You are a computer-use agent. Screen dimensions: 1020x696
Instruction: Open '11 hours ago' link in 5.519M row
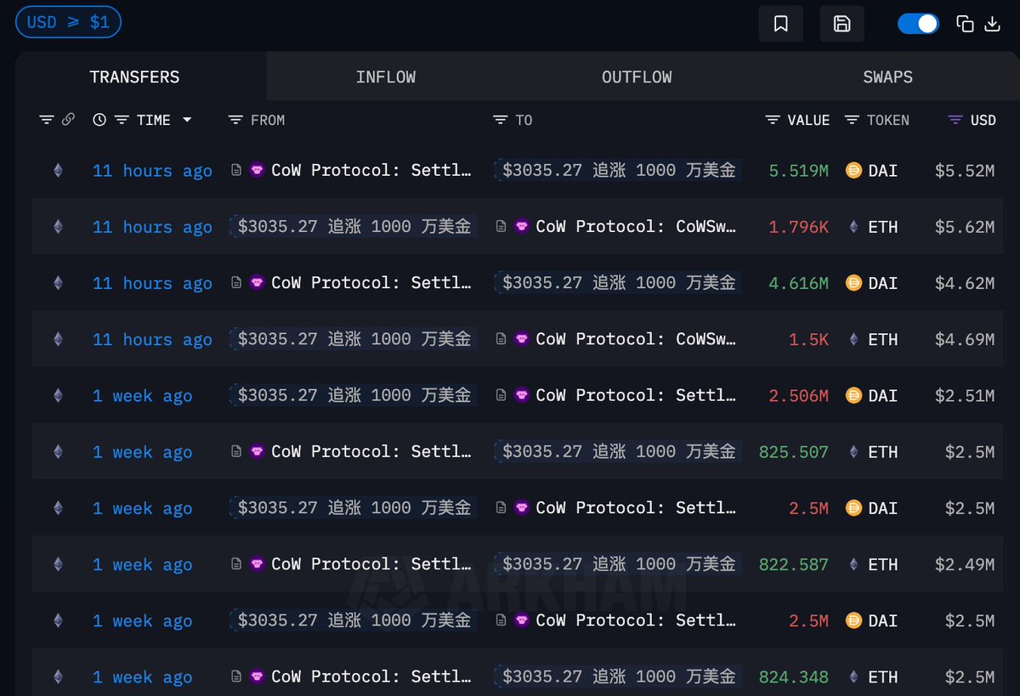(152, 171)
